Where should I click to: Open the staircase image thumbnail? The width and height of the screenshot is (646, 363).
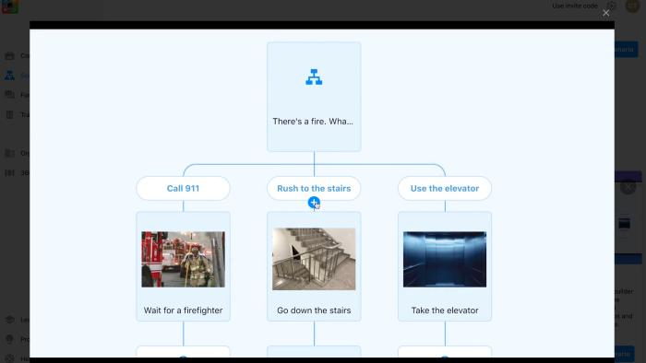(314, 259)
